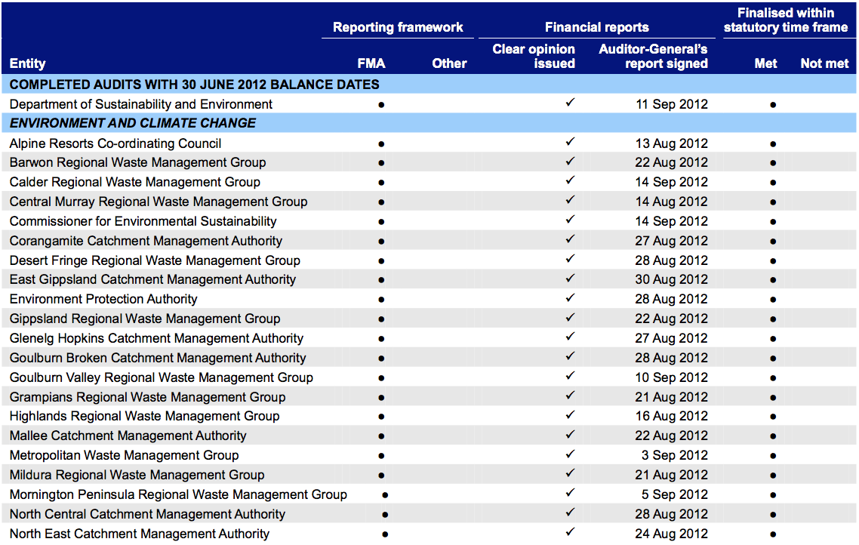Click the clear opinion tick for Highlands Regional Waste
859x545 pixels.
(x=571, y=414)
